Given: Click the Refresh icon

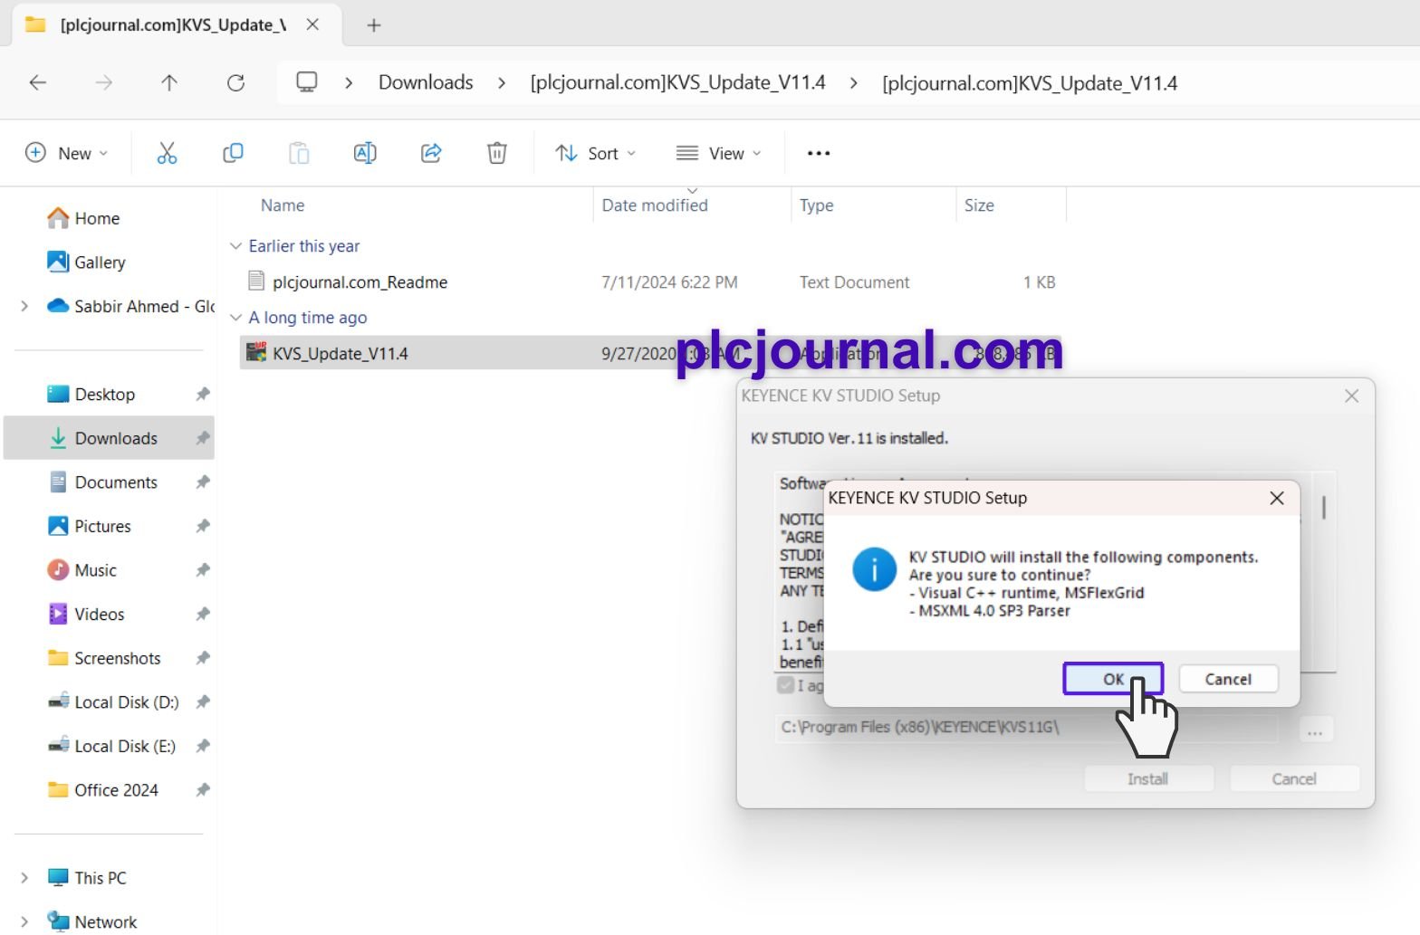Looking at the screenshot, I should point(235,83).
